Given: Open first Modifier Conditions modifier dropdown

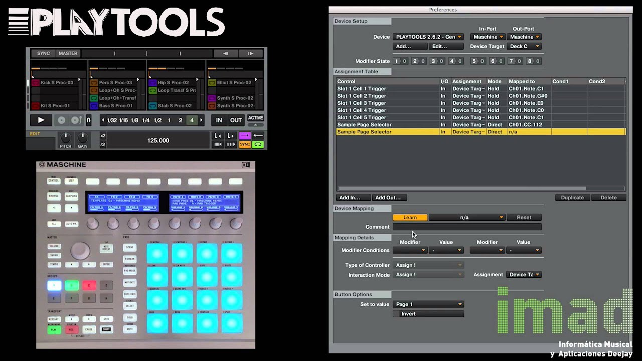Looking at the screenshot, I should coord(410,250).
